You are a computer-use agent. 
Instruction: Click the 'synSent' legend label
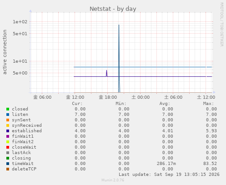tap(21, 120)
